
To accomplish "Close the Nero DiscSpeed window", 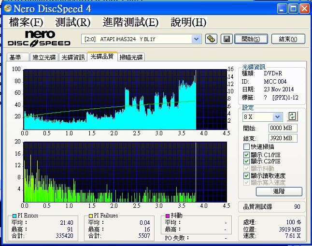I will [x=305, y=9].
